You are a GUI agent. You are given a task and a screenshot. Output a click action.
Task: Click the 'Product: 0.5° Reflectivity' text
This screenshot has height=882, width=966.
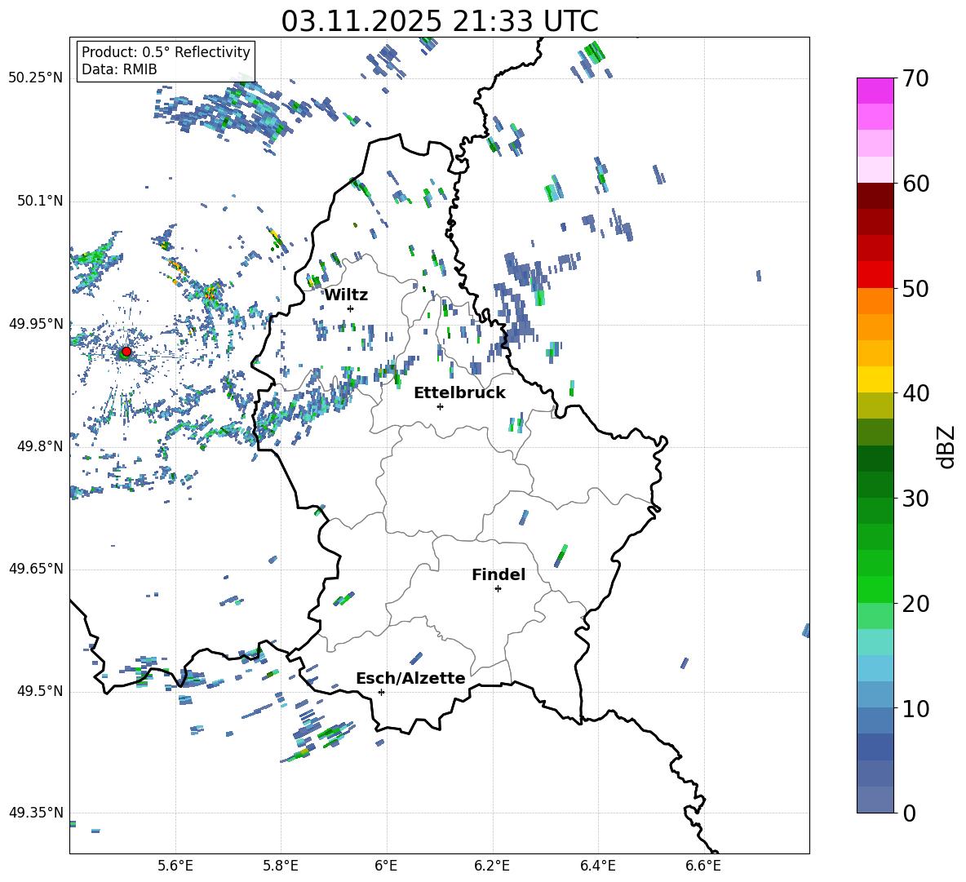[166, 51]
